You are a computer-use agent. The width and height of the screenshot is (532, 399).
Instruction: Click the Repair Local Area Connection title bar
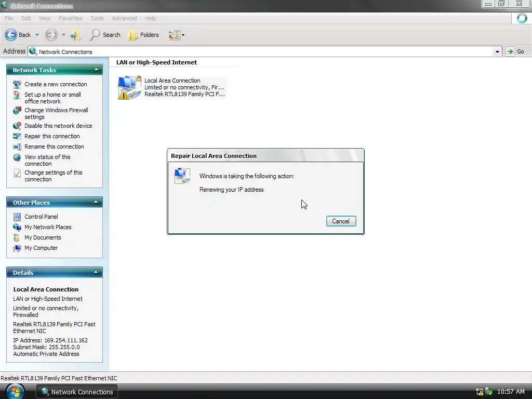coord(265,156)
